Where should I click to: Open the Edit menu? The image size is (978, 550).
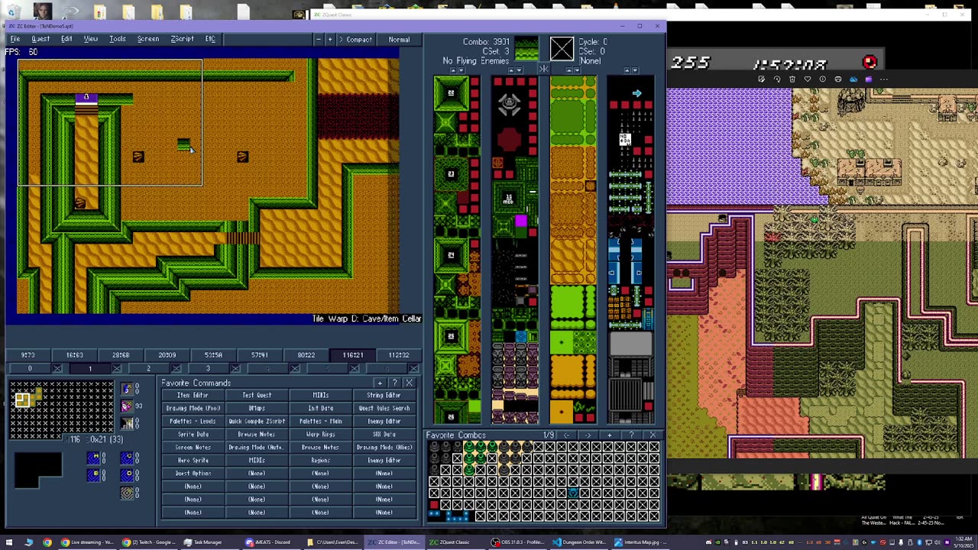pos(66,39)
